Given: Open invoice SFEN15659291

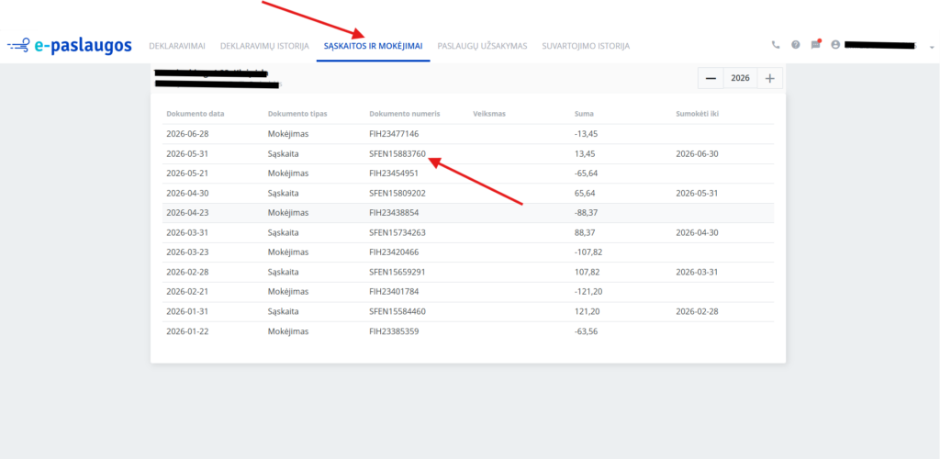Looking at the screenshot, I should (397, 272).
